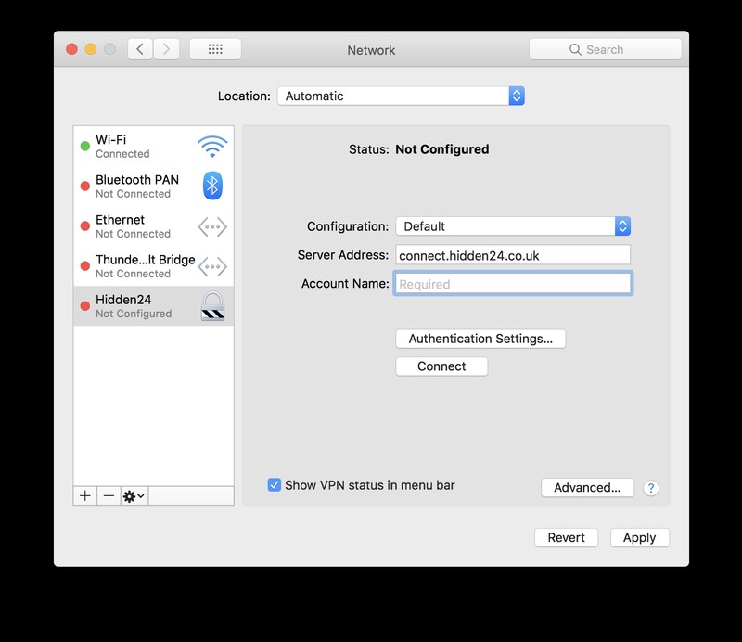The width and height of the screenshot is (742, 642).
Task: Open the Advanced settings
Action: click(x=587, y=488)
